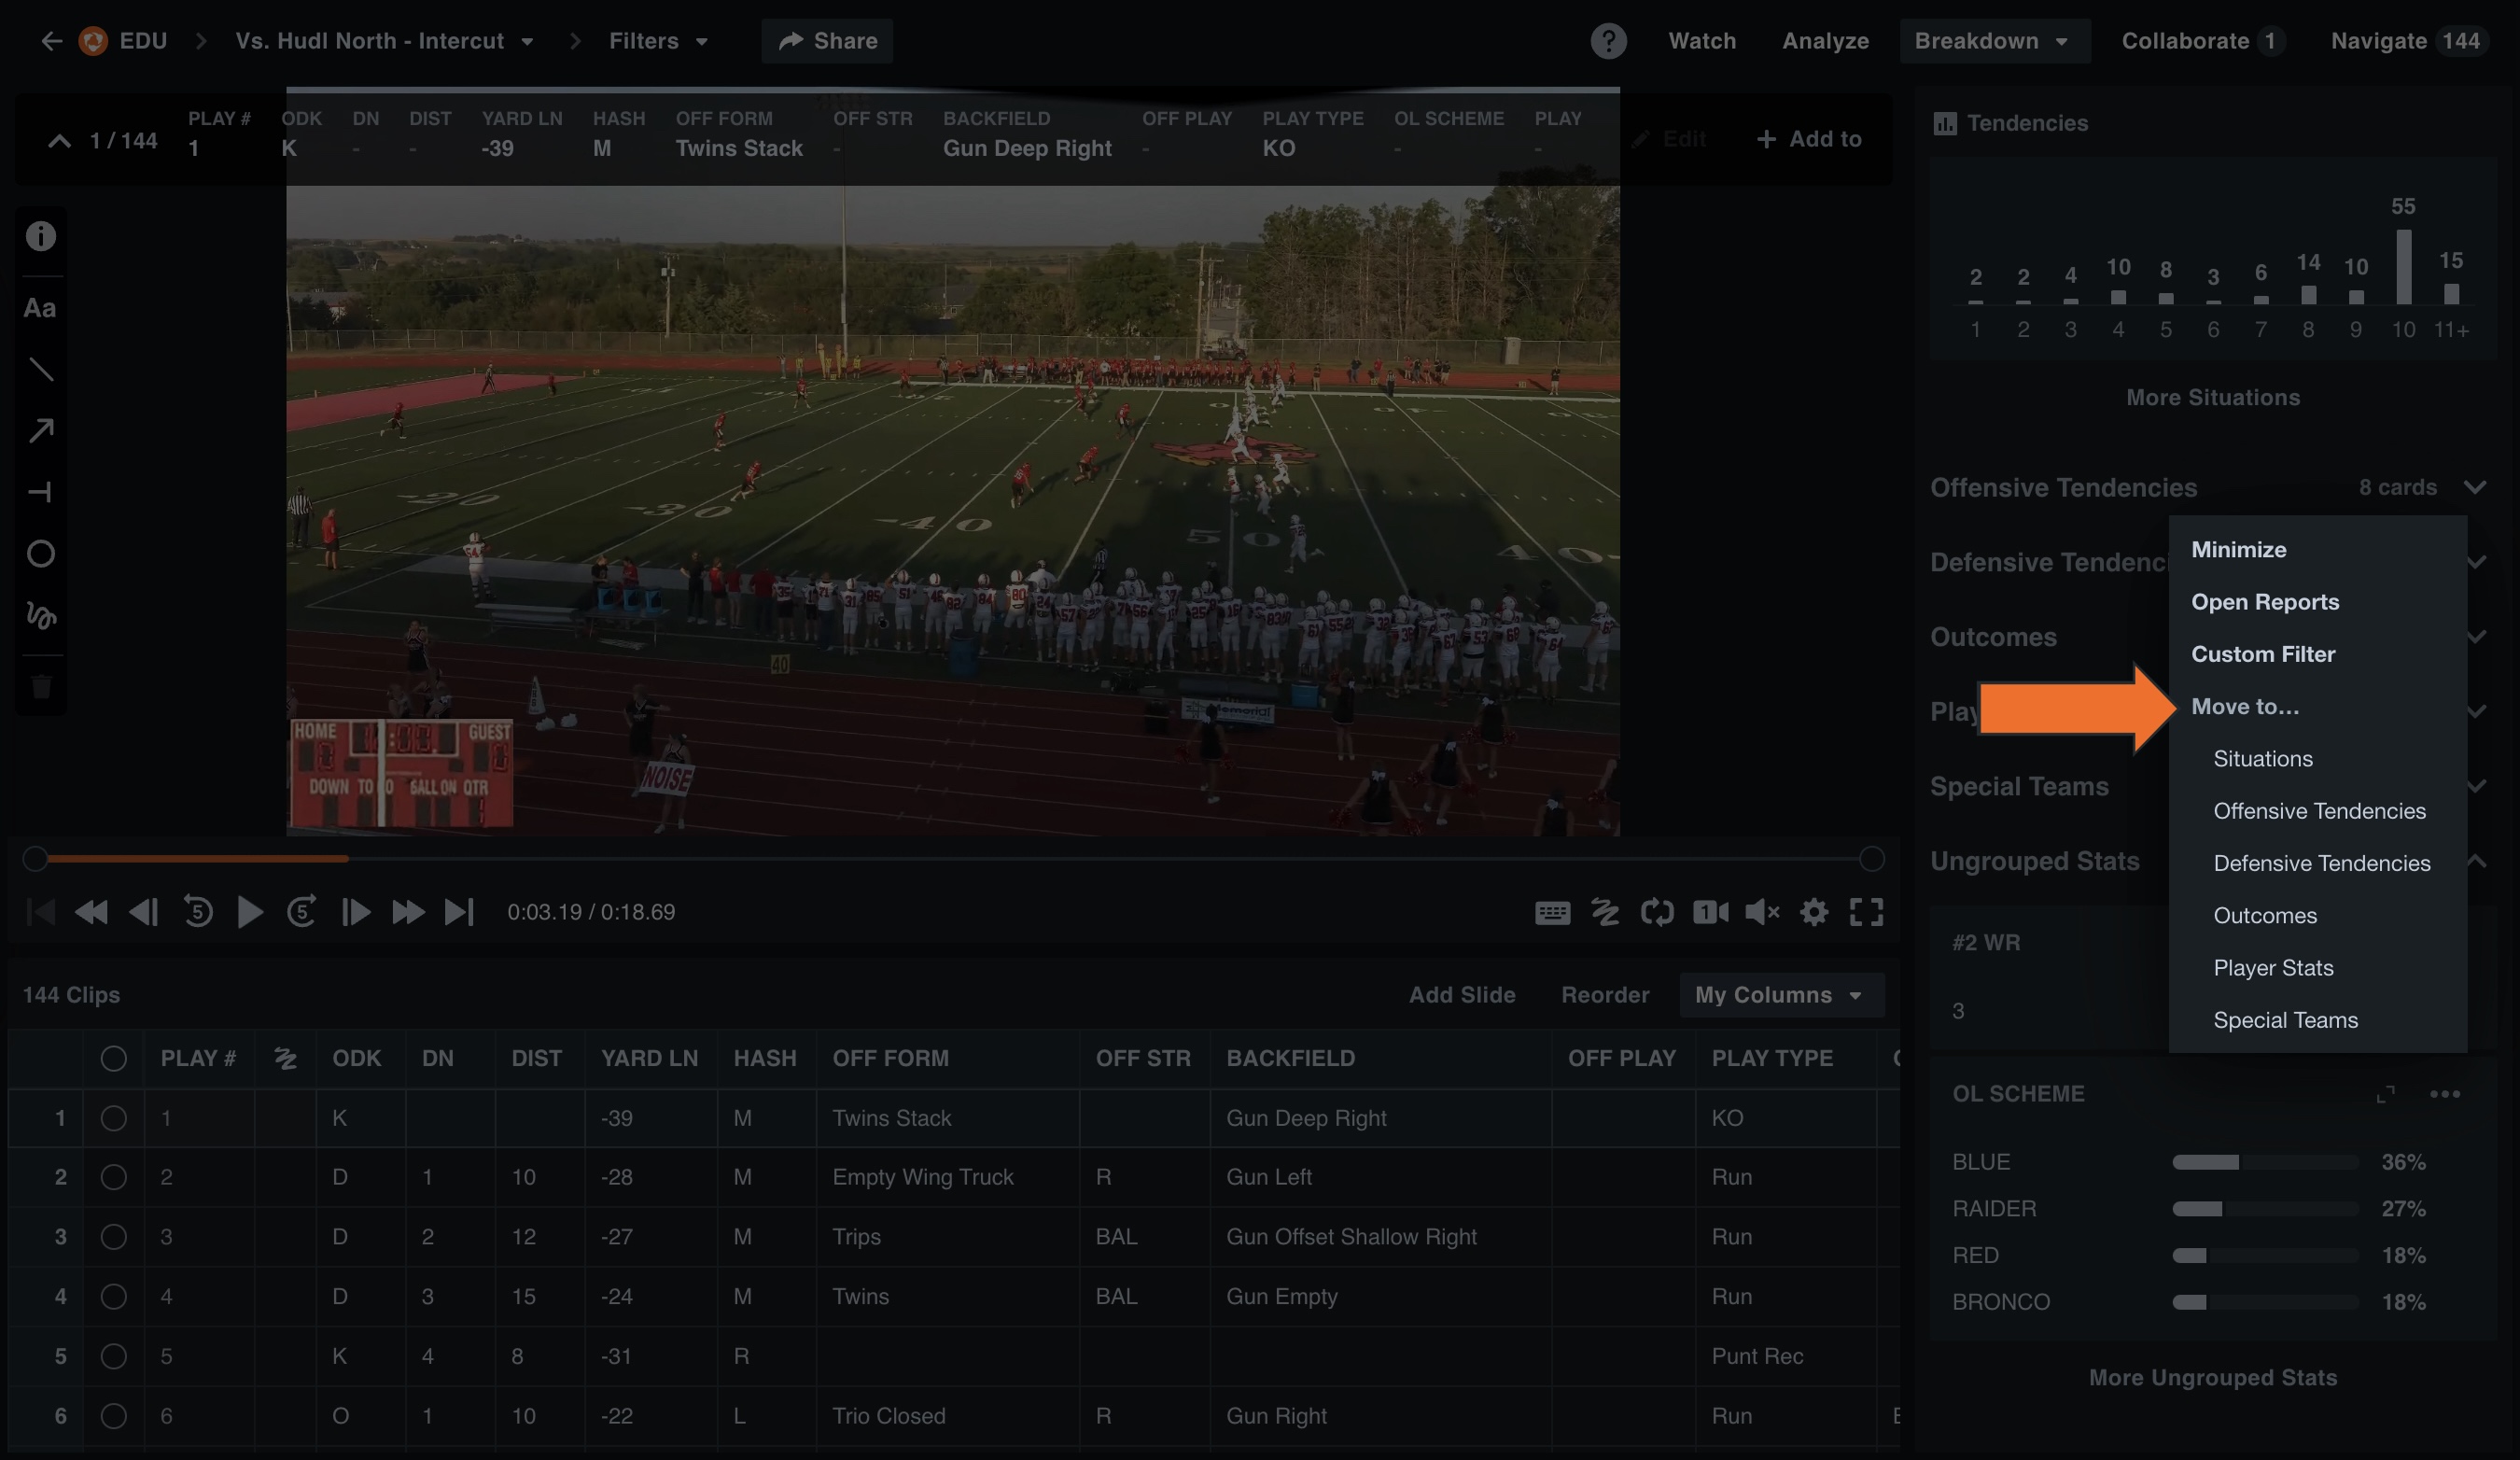Click the Share button
This screenshot has height=1460, width=2520.
click(827, 41)
